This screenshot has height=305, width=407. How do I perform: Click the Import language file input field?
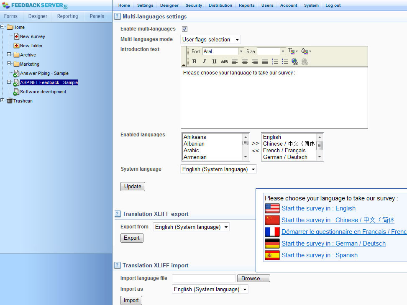tap(204, 278)
